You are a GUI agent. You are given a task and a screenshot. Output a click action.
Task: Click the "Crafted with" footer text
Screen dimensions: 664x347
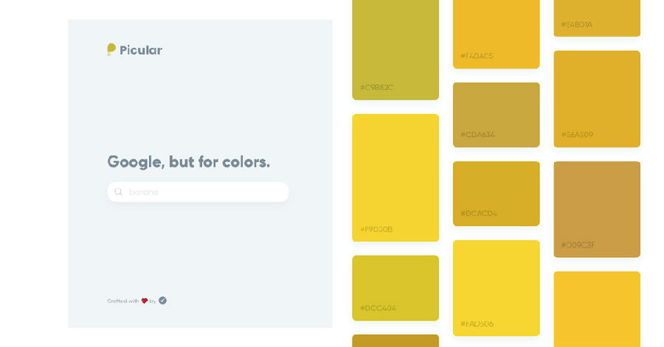[x=122, y=301]
